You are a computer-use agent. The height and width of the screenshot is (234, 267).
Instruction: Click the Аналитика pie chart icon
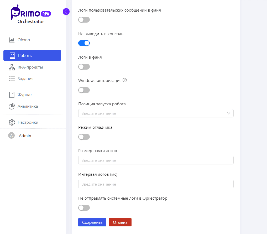tap(12, 106)
